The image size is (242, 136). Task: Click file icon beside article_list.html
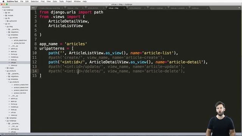tap(12, 43)
